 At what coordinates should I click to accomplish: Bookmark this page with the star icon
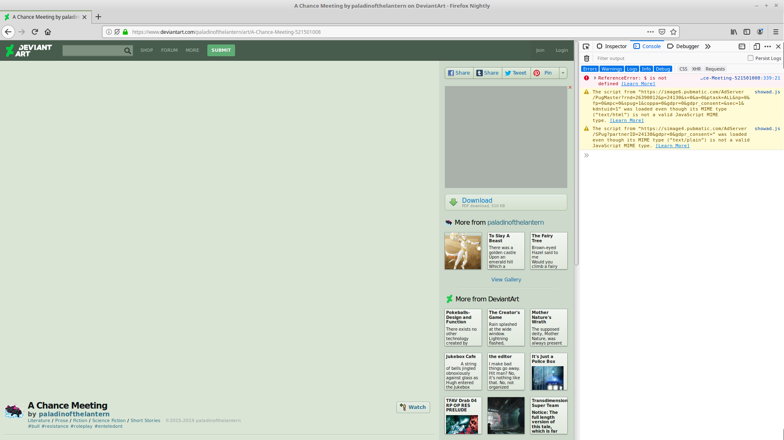click(674, 32)
